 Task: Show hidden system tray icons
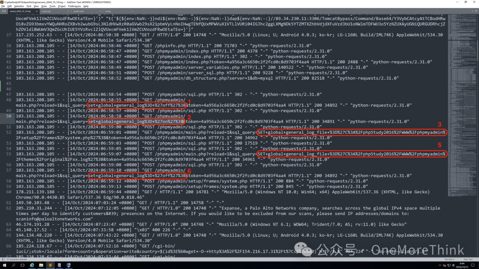point(440,265)
